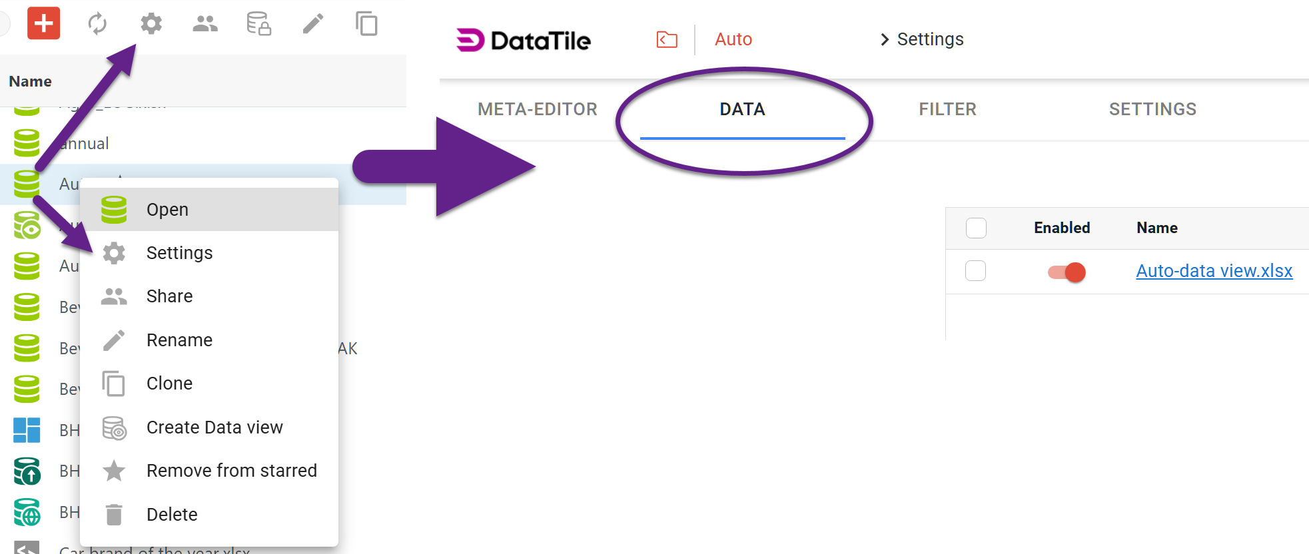The height and width of the screenshot is (554, 1309).
Task: Select the refresh icon in the toolbar
Action: 98,24
